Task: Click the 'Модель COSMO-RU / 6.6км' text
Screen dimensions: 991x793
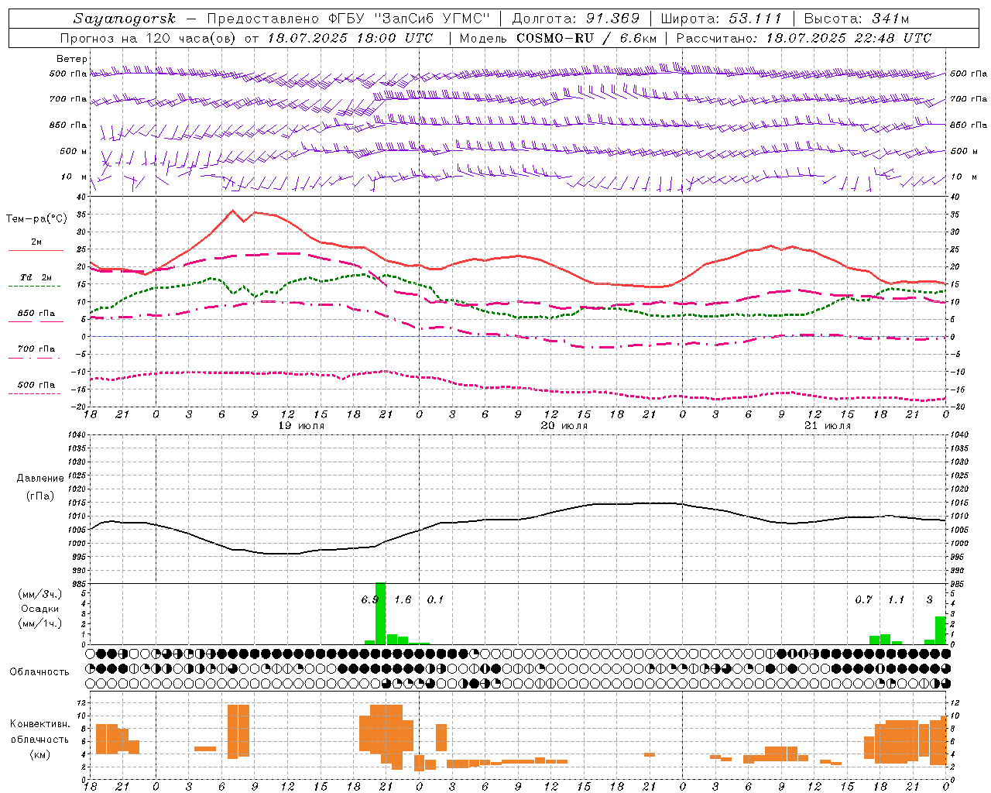Action: (558, 38)
